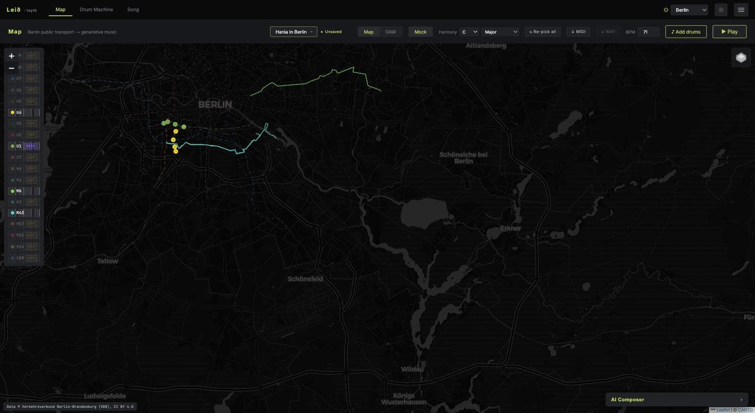The image size is (755, 413).
Task: Enable the 952 line OFF toggle
Action: (32, 235)
